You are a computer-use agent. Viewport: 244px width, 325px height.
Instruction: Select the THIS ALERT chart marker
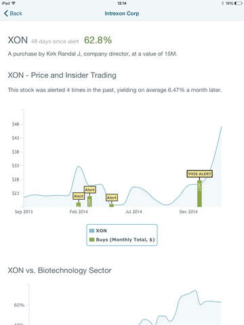point(199,174)
